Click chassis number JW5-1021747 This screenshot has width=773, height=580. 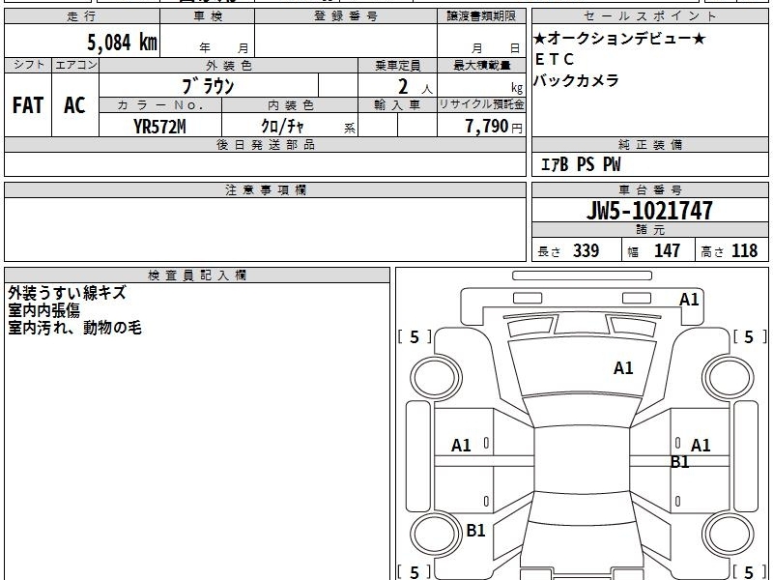pos(649,211)
